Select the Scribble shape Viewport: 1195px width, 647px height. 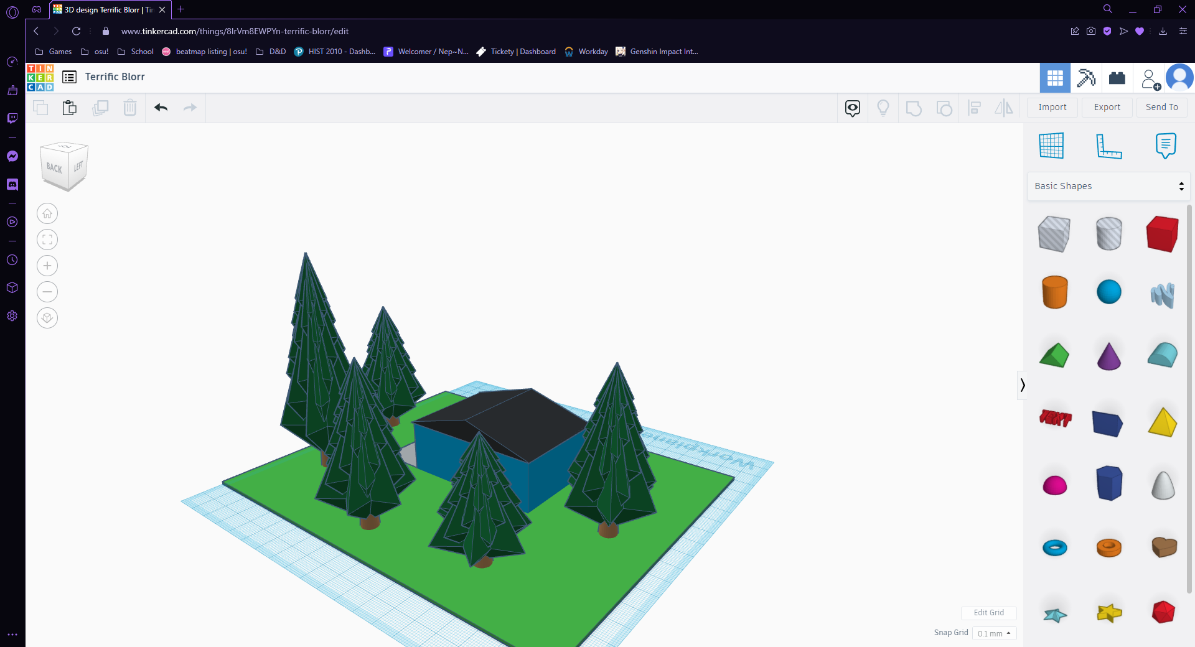(x=1162, y=295)
